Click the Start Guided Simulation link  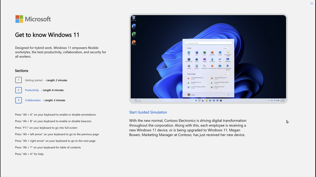pos(148,112)
